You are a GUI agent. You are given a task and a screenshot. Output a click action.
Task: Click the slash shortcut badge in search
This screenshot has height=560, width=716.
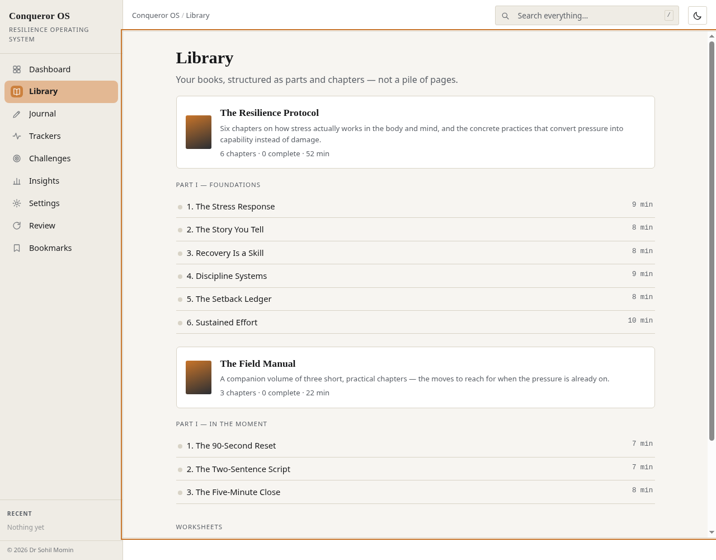tap(668, 15)
